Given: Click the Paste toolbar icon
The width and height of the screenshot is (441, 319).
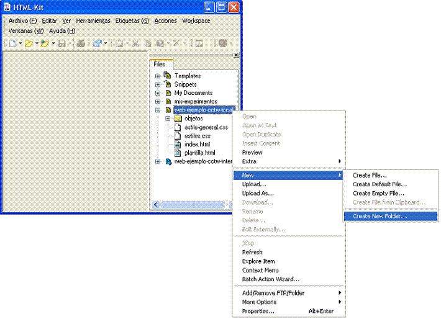Looking at the screenshot, I should coord(160,43).
